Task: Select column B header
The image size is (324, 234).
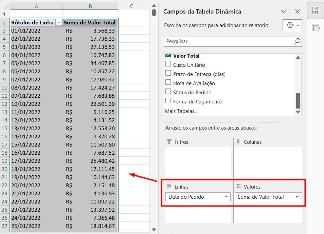Action: point(90,6)
